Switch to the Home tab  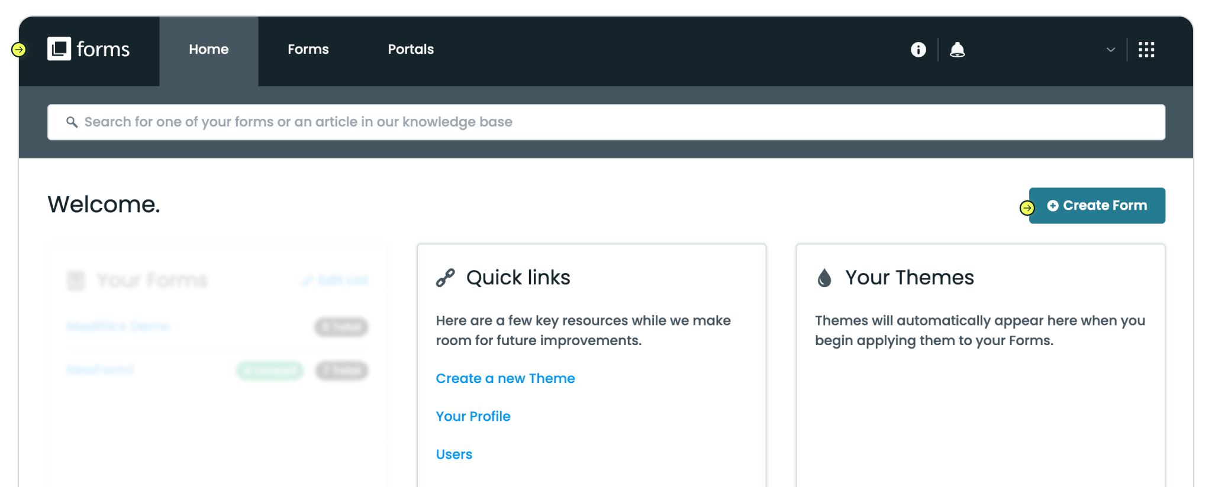point(209,50)
